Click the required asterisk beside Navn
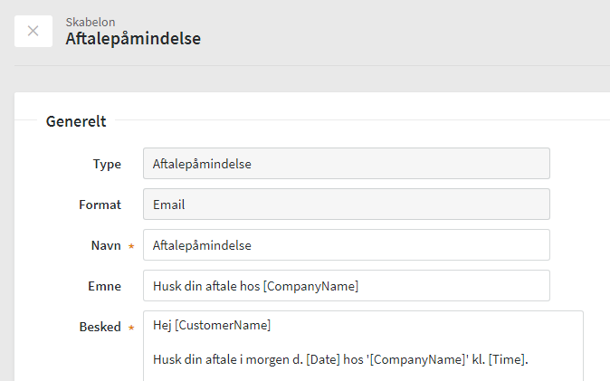 (x=131, y=246)
